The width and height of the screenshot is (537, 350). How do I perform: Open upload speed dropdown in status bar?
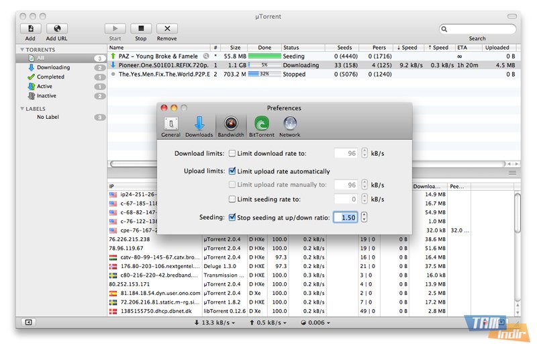[268, 322]
